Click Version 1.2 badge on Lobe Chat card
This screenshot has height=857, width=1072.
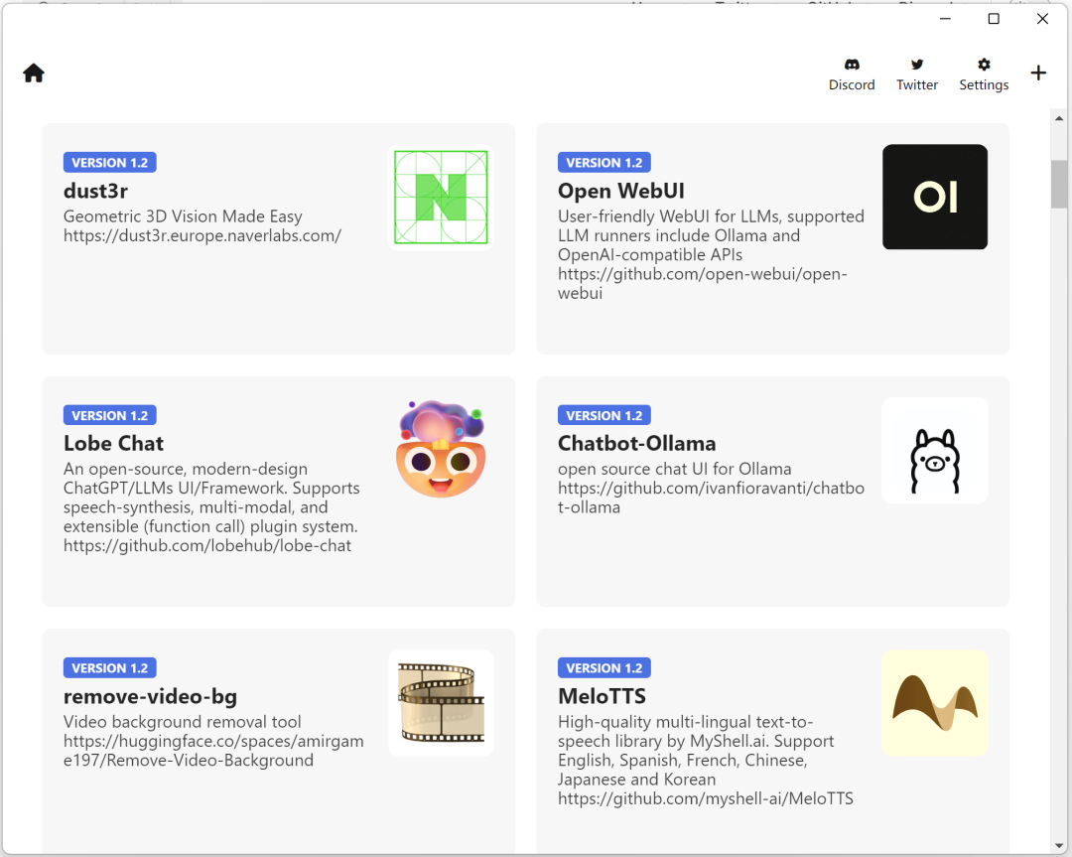pyautogui.click(x=110, y=416)
